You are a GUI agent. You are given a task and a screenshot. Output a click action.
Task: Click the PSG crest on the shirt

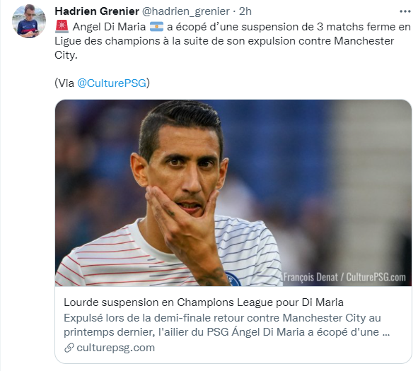point(233,279)
